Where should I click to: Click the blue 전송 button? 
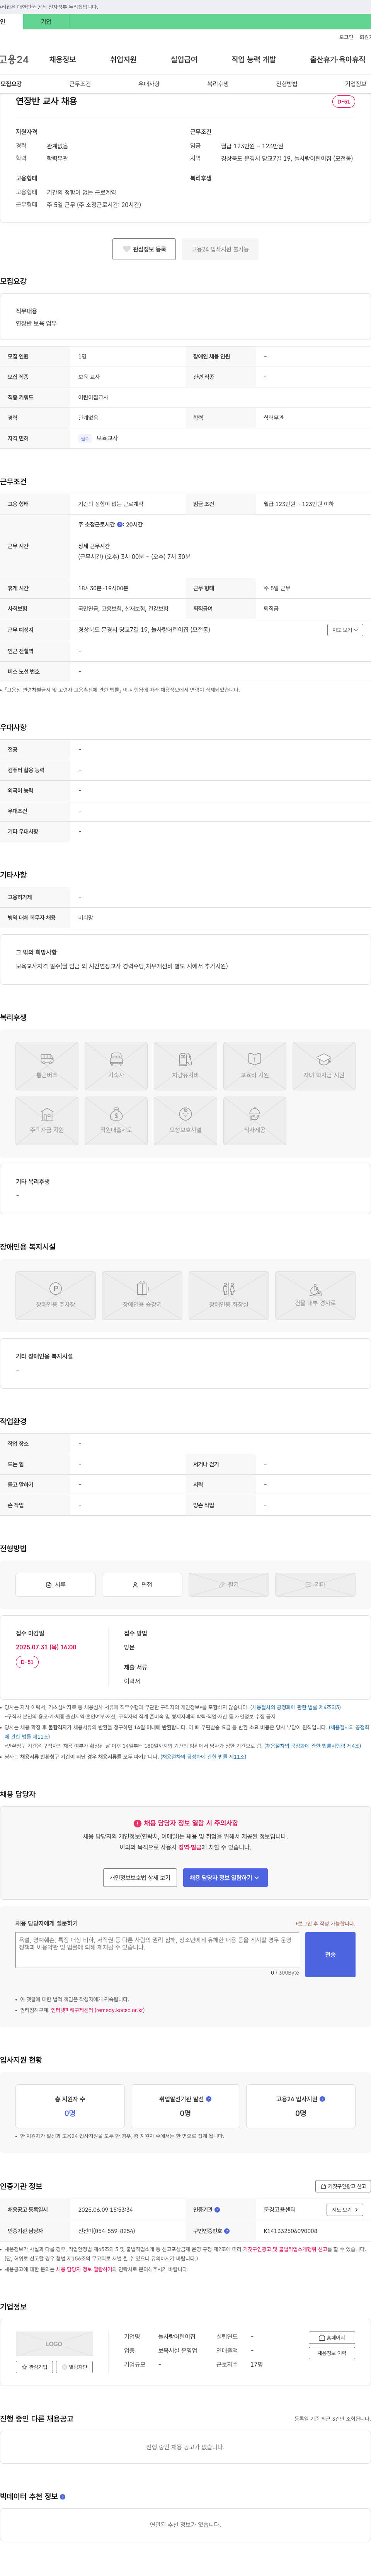(330, 1954)
